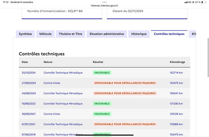The width and height of the screenshot is (209, 137).
Task: Click the 120126 km value
Action: tap(176, 114)
